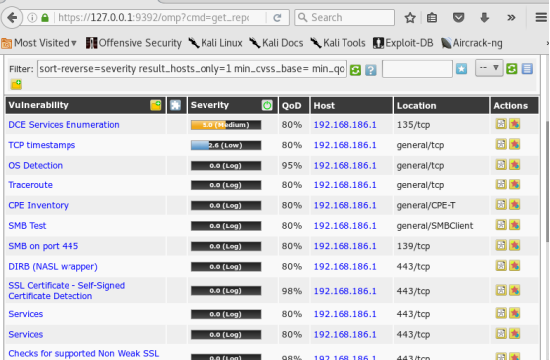This screenshot has height=360, width=550.
Task: Click new note folder icon below Filter
Action: 16,84
